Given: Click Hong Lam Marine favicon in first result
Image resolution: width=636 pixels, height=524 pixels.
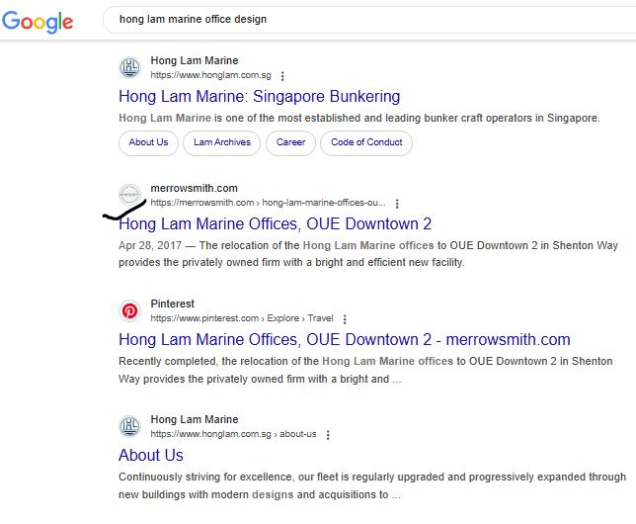Looking at the screenshot, I should click(x=129, y=68).
